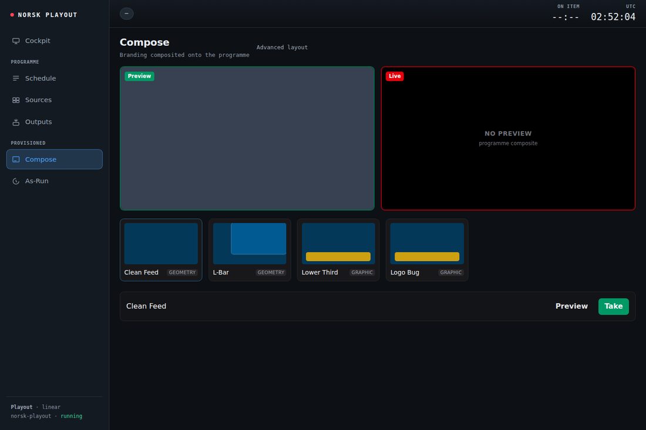Navigate to Outputs
This screenshot has height=430, width=646.
click(x=55, y=122)
